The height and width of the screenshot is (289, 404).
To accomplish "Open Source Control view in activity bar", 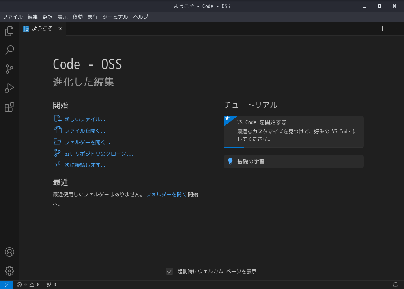I will 9,69.
